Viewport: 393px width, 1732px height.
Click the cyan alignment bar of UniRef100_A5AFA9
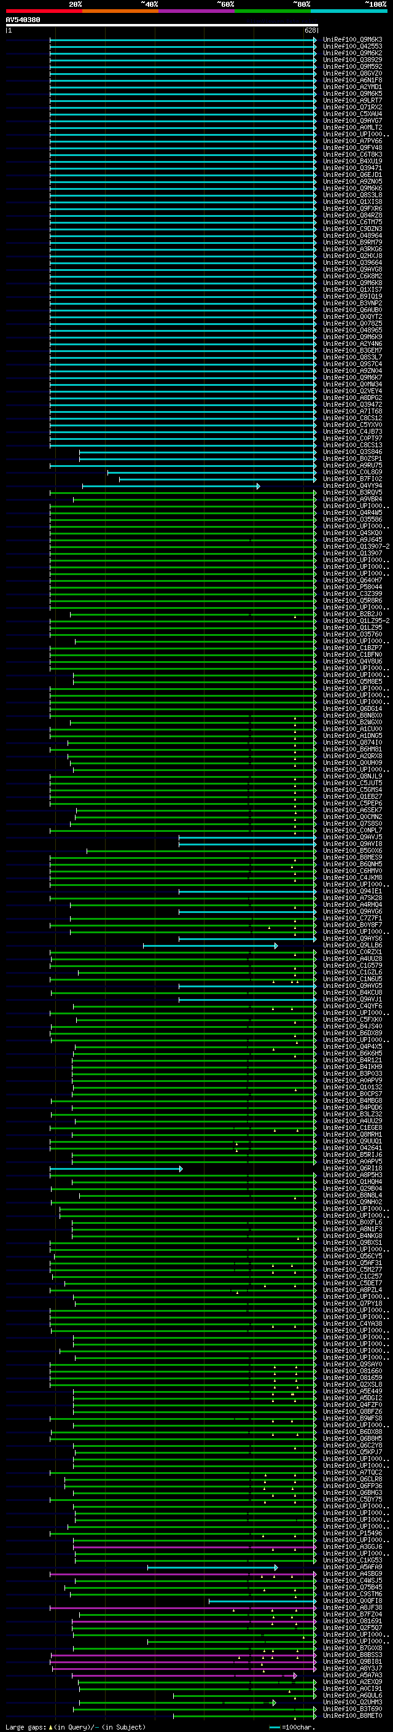[212, 1567]
